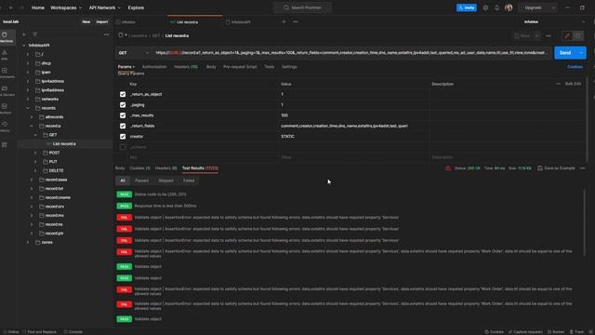Uncheck the _paging parameter
The image size is (595, 335).
[x=123, y=105]
